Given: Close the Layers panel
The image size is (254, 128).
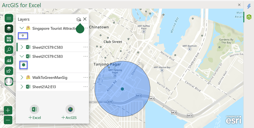Looking at the screenshot, I should [x=85, y=19].
